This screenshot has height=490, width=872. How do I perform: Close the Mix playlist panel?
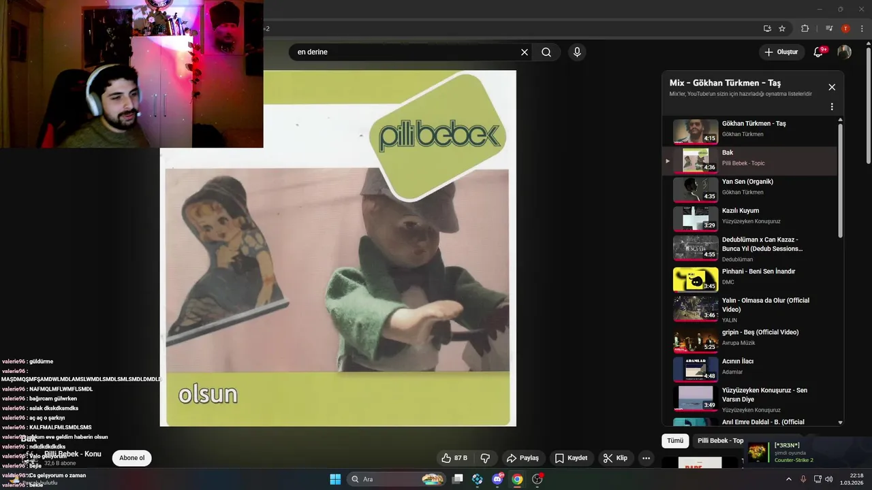[832, 87]
